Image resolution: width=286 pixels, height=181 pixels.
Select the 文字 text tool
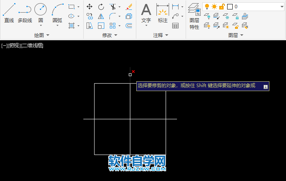pos(146,13)
